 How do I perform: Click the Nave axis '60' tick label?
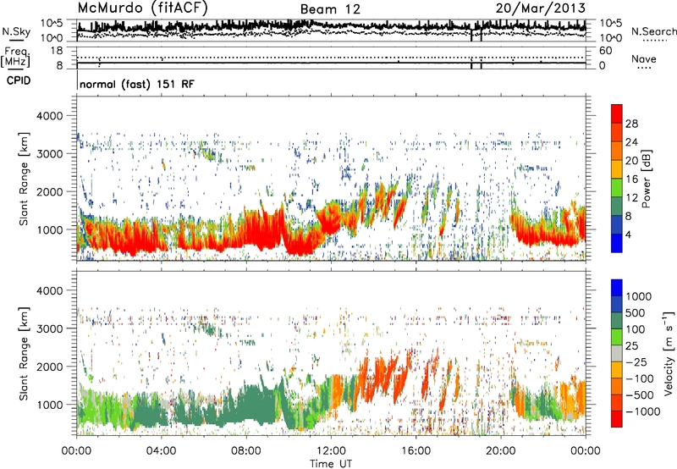pos(606,51)
